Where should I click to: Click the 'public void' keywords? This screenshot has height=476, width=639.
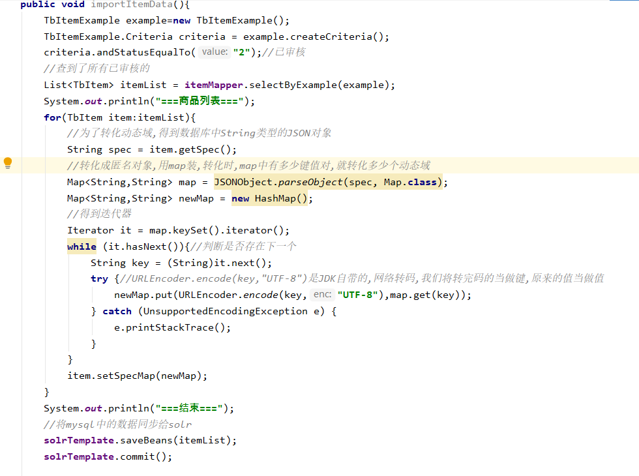pyautogui.click(x=53, y=5)
